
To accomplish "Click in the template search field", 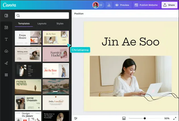I will point(42,16).
